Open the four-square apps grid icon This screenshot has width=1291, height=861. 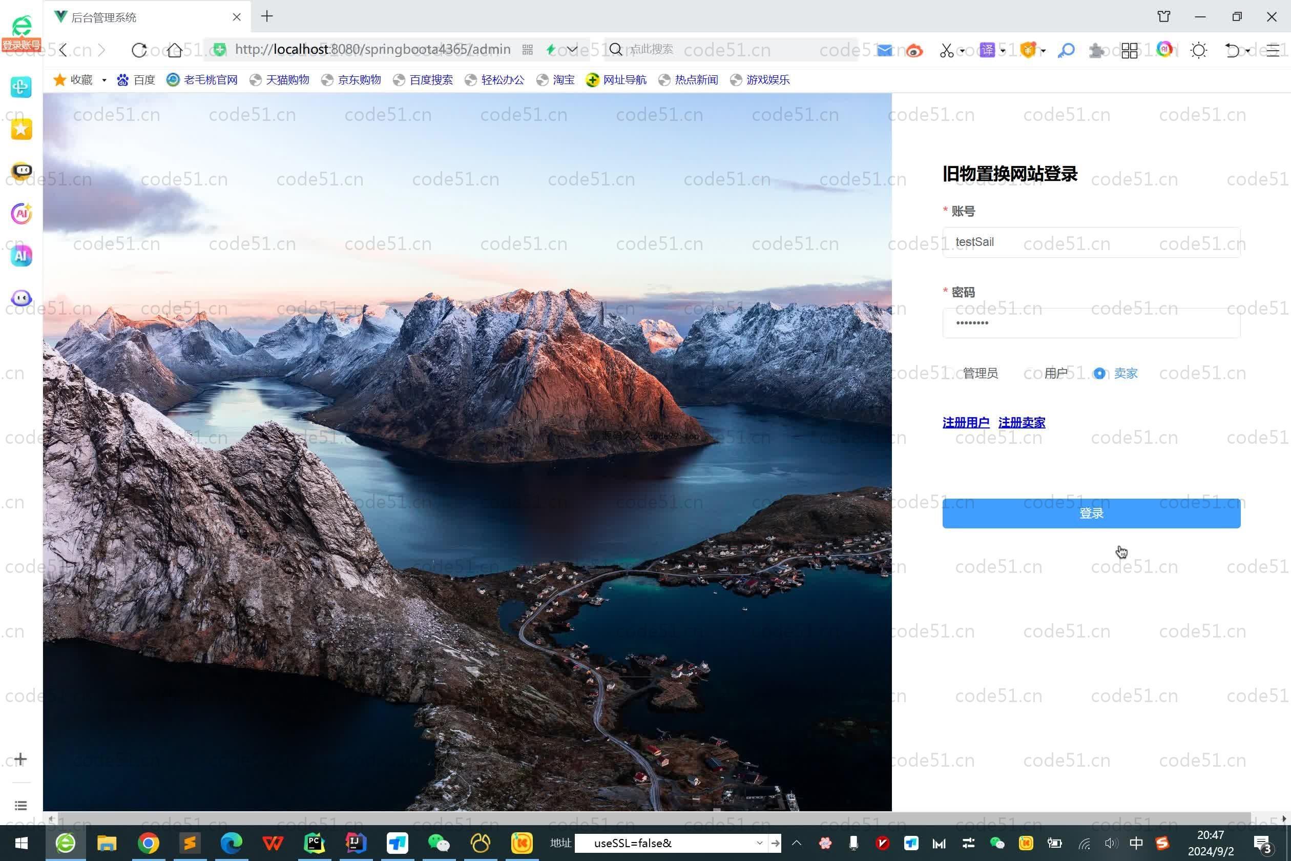[x=1130, y=51]
